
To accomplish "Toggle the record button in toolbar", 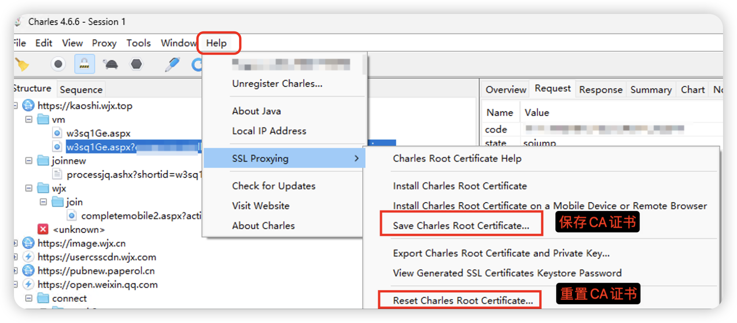I will tap(58, 64).
